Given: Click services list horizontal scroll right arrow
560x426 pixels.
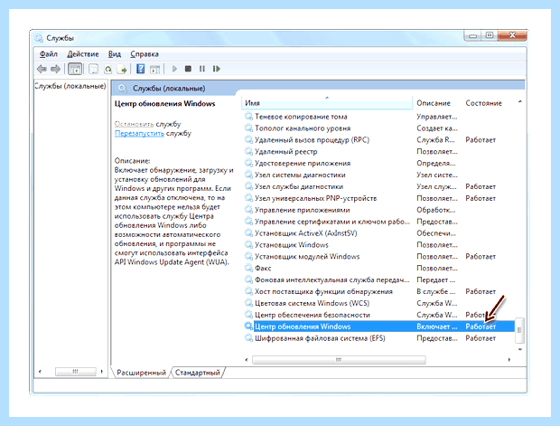Looking at the screenshot, I should coord(509,360).
